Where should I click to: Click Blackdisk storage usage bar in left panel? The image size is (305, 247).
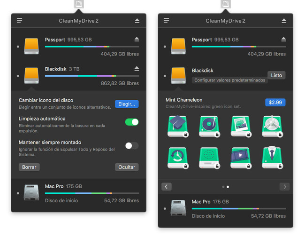pyautogui.click(x=92, y=76)
